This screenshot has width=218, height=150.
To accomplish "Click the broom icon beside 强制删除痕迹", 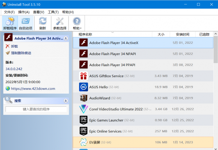I will point(8,53).
